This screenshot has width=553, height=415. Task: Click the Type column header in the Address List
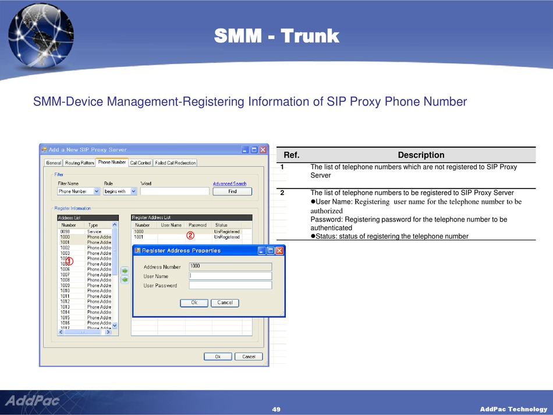click(98, 225)
